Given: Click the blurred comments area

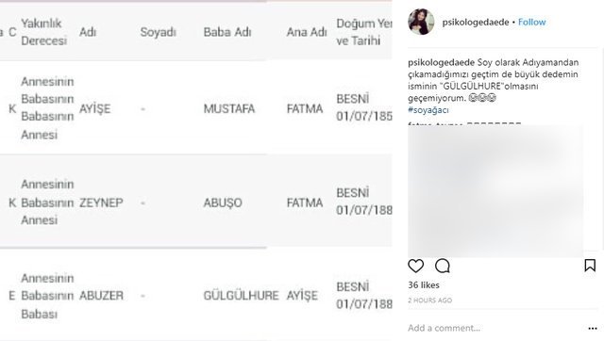Looking at the screenshot, I should pos(495,191).
